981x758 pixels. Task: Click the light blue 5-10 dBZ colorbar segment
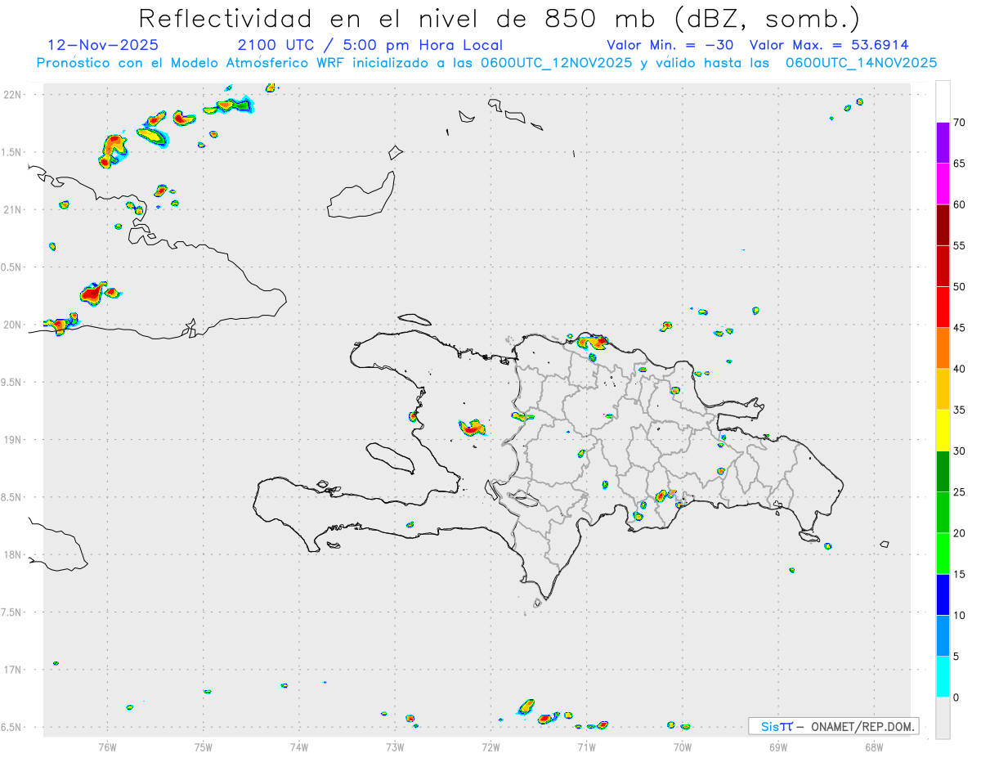point(943,635)
